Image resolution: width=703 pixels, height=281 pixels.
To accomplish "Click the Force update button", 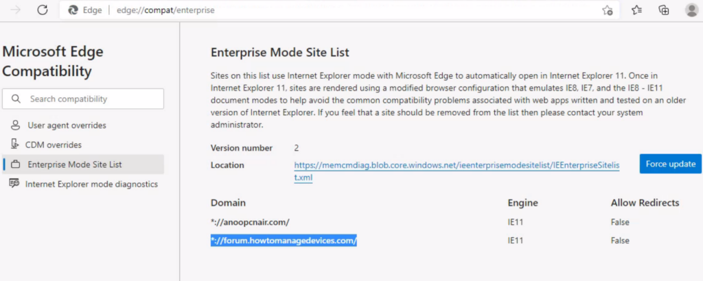I will 670,164.
